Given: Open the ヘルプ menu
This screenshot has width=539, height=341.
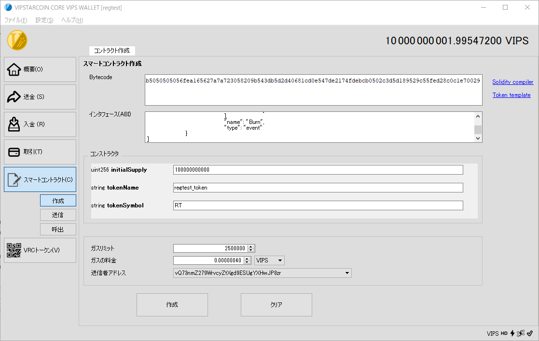Looking at the screenshot, I should point(72,20).
